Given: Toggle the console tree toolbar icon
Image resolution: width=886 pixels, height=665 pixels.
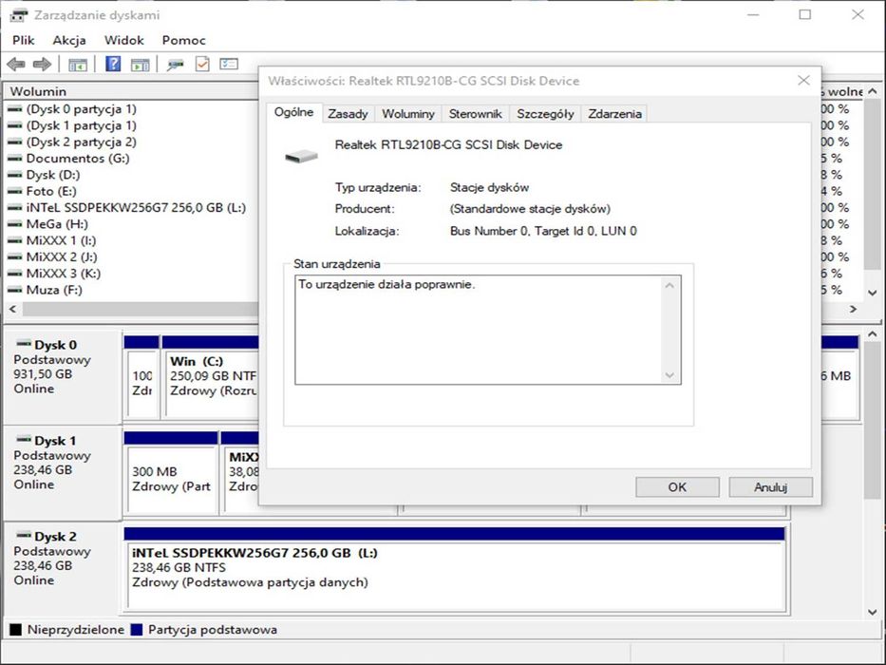Looking at the screenshot, I should coord(78,65).
